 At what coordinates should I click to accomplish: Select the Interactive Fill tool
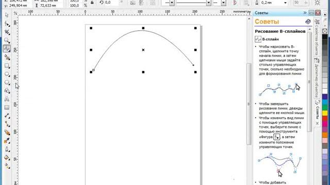coord(7,166)
